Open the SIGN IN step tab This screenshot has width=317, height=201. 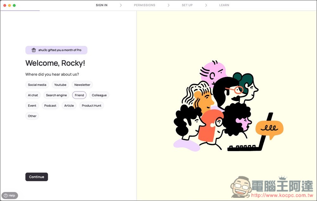tap(101, 5)
